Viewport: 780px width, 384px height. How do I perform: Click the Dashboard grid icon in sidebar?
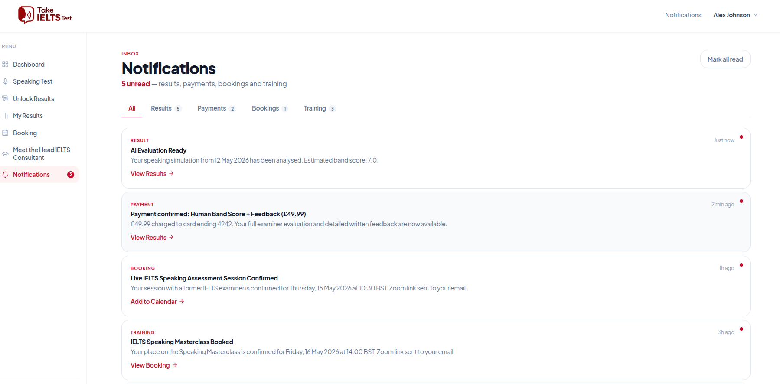coord(5,65)
